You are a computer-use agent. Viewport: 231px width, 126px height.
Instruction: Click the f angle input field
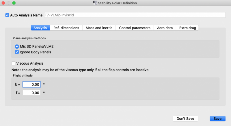pos(32,93)
